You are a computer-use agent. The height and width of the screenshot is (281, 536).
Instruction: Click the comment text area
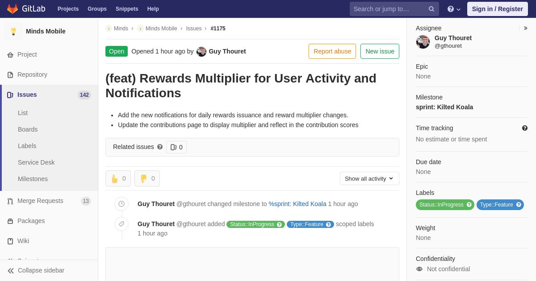tap(252, 264)
